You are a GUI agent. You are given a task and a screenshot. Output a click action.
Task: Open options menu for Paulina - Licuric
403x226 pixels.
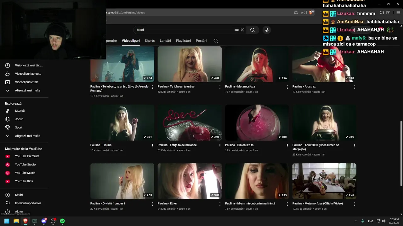152,146
